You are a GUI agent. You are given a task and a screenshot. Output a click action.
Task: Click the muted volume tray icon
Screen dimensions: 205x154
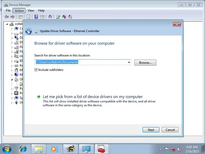click(179, 149)
